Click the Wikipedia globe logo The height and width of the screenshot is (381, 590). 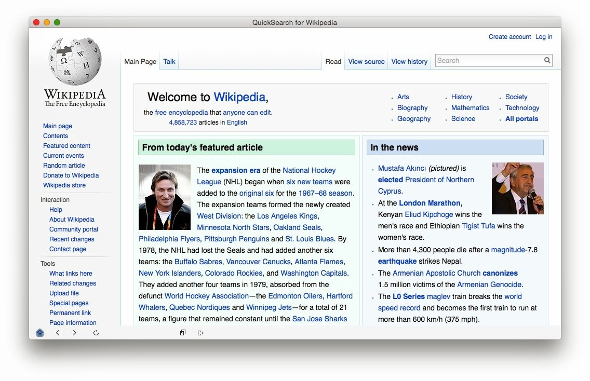(x=75, y=61)
